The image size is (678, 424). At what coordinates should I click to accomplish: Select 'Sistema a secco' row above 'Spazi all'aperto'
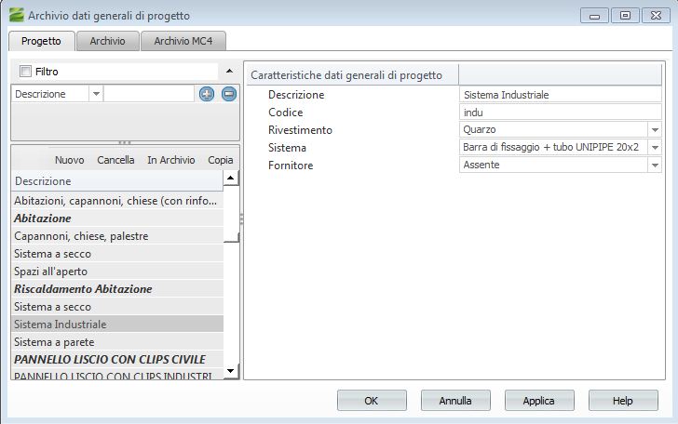116,254
